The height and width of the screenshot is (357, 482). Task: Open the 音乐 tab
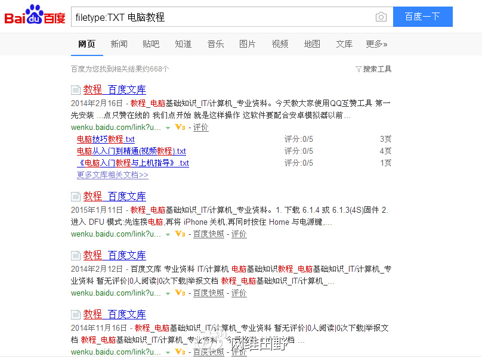point(215,44)
